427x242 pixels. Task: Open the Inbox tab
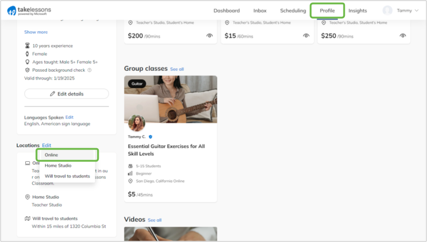coord(260,11)
